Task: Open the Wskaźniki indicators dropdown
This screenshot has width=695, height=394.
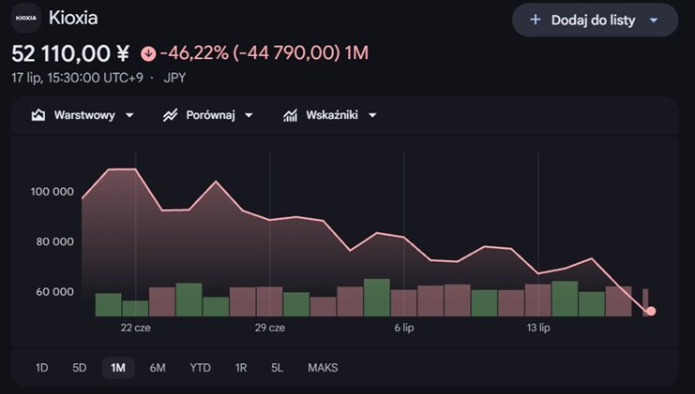Action: click(372, 115)
